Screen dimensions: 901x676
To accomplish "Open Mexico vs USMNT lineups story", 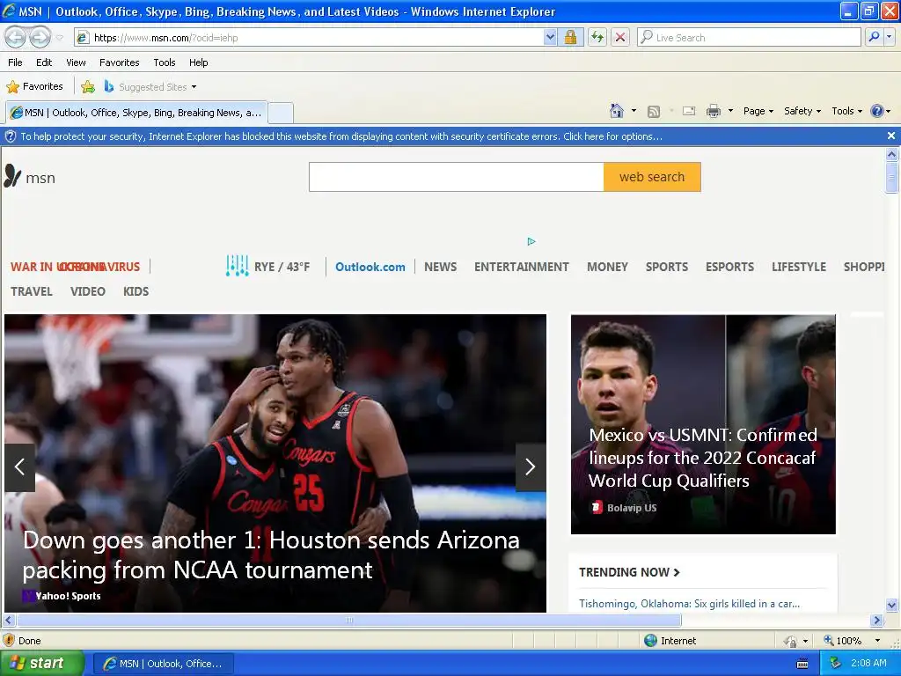I will click(x=703, y=458).
